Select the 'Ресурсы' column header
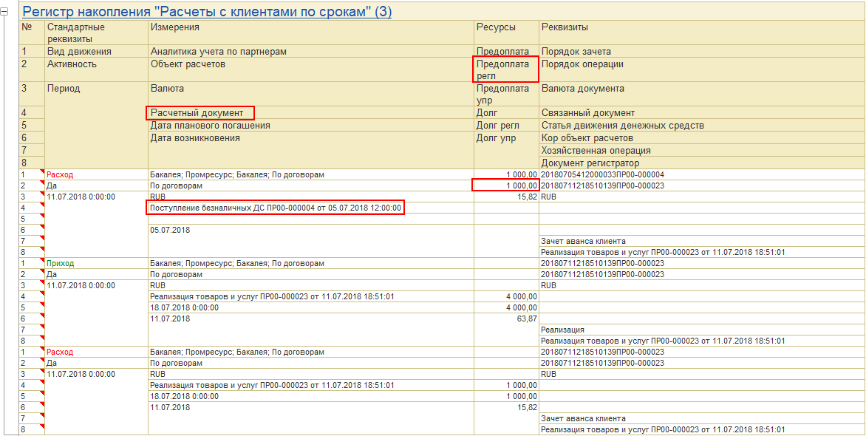The image size is (866, 436). point(506,33)
